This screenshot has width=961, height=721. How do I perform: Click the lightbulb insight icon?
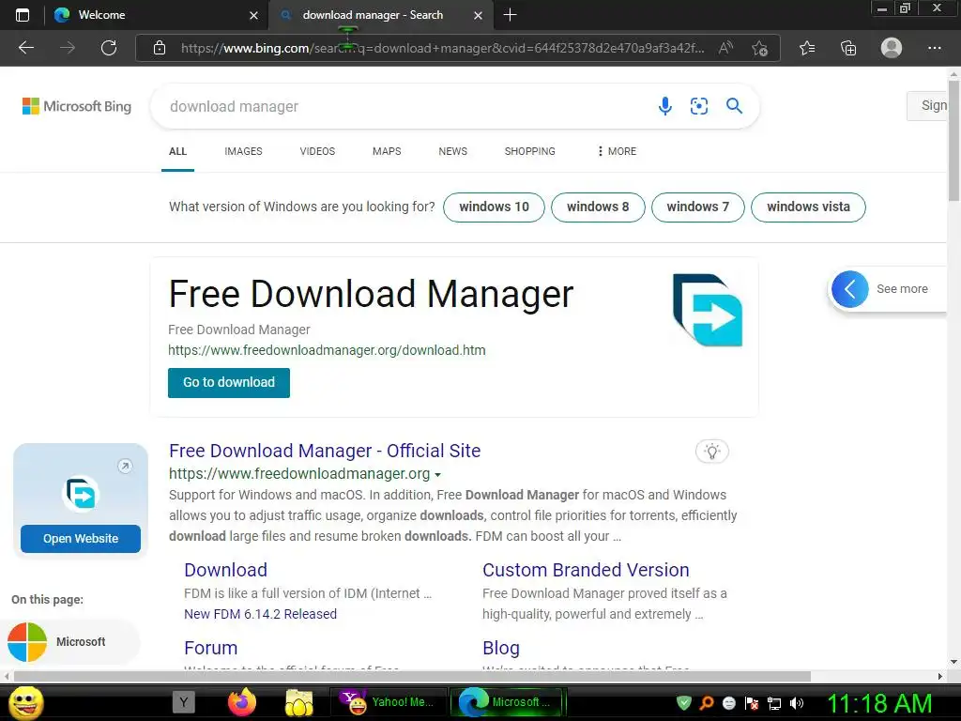tap(711, 452)
